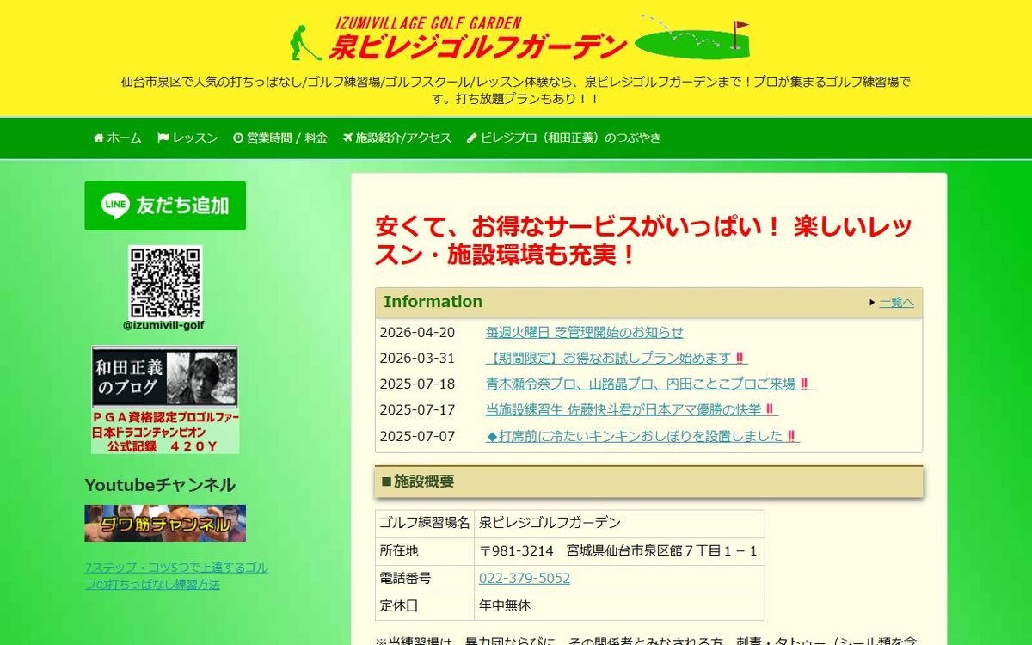Open the ホーム menu item

117,138
